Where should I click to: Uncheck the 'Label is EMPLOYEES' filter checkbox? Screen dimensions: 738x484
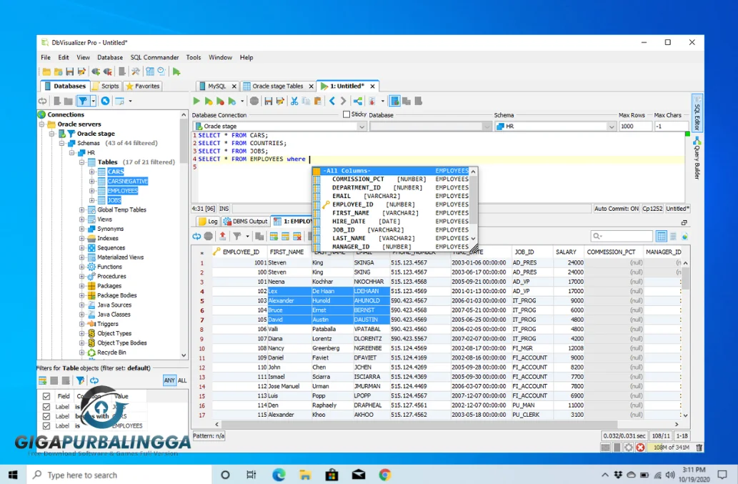[46, 425]
